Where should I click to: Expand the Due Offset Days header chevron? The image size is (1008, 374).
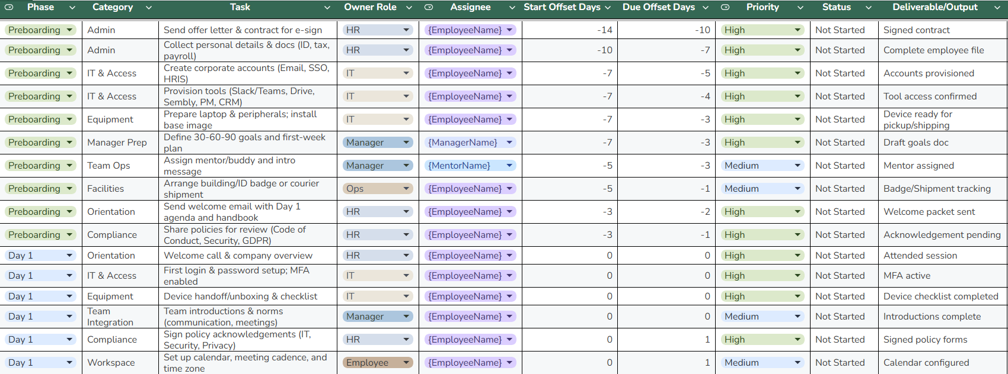coord(706,8)
